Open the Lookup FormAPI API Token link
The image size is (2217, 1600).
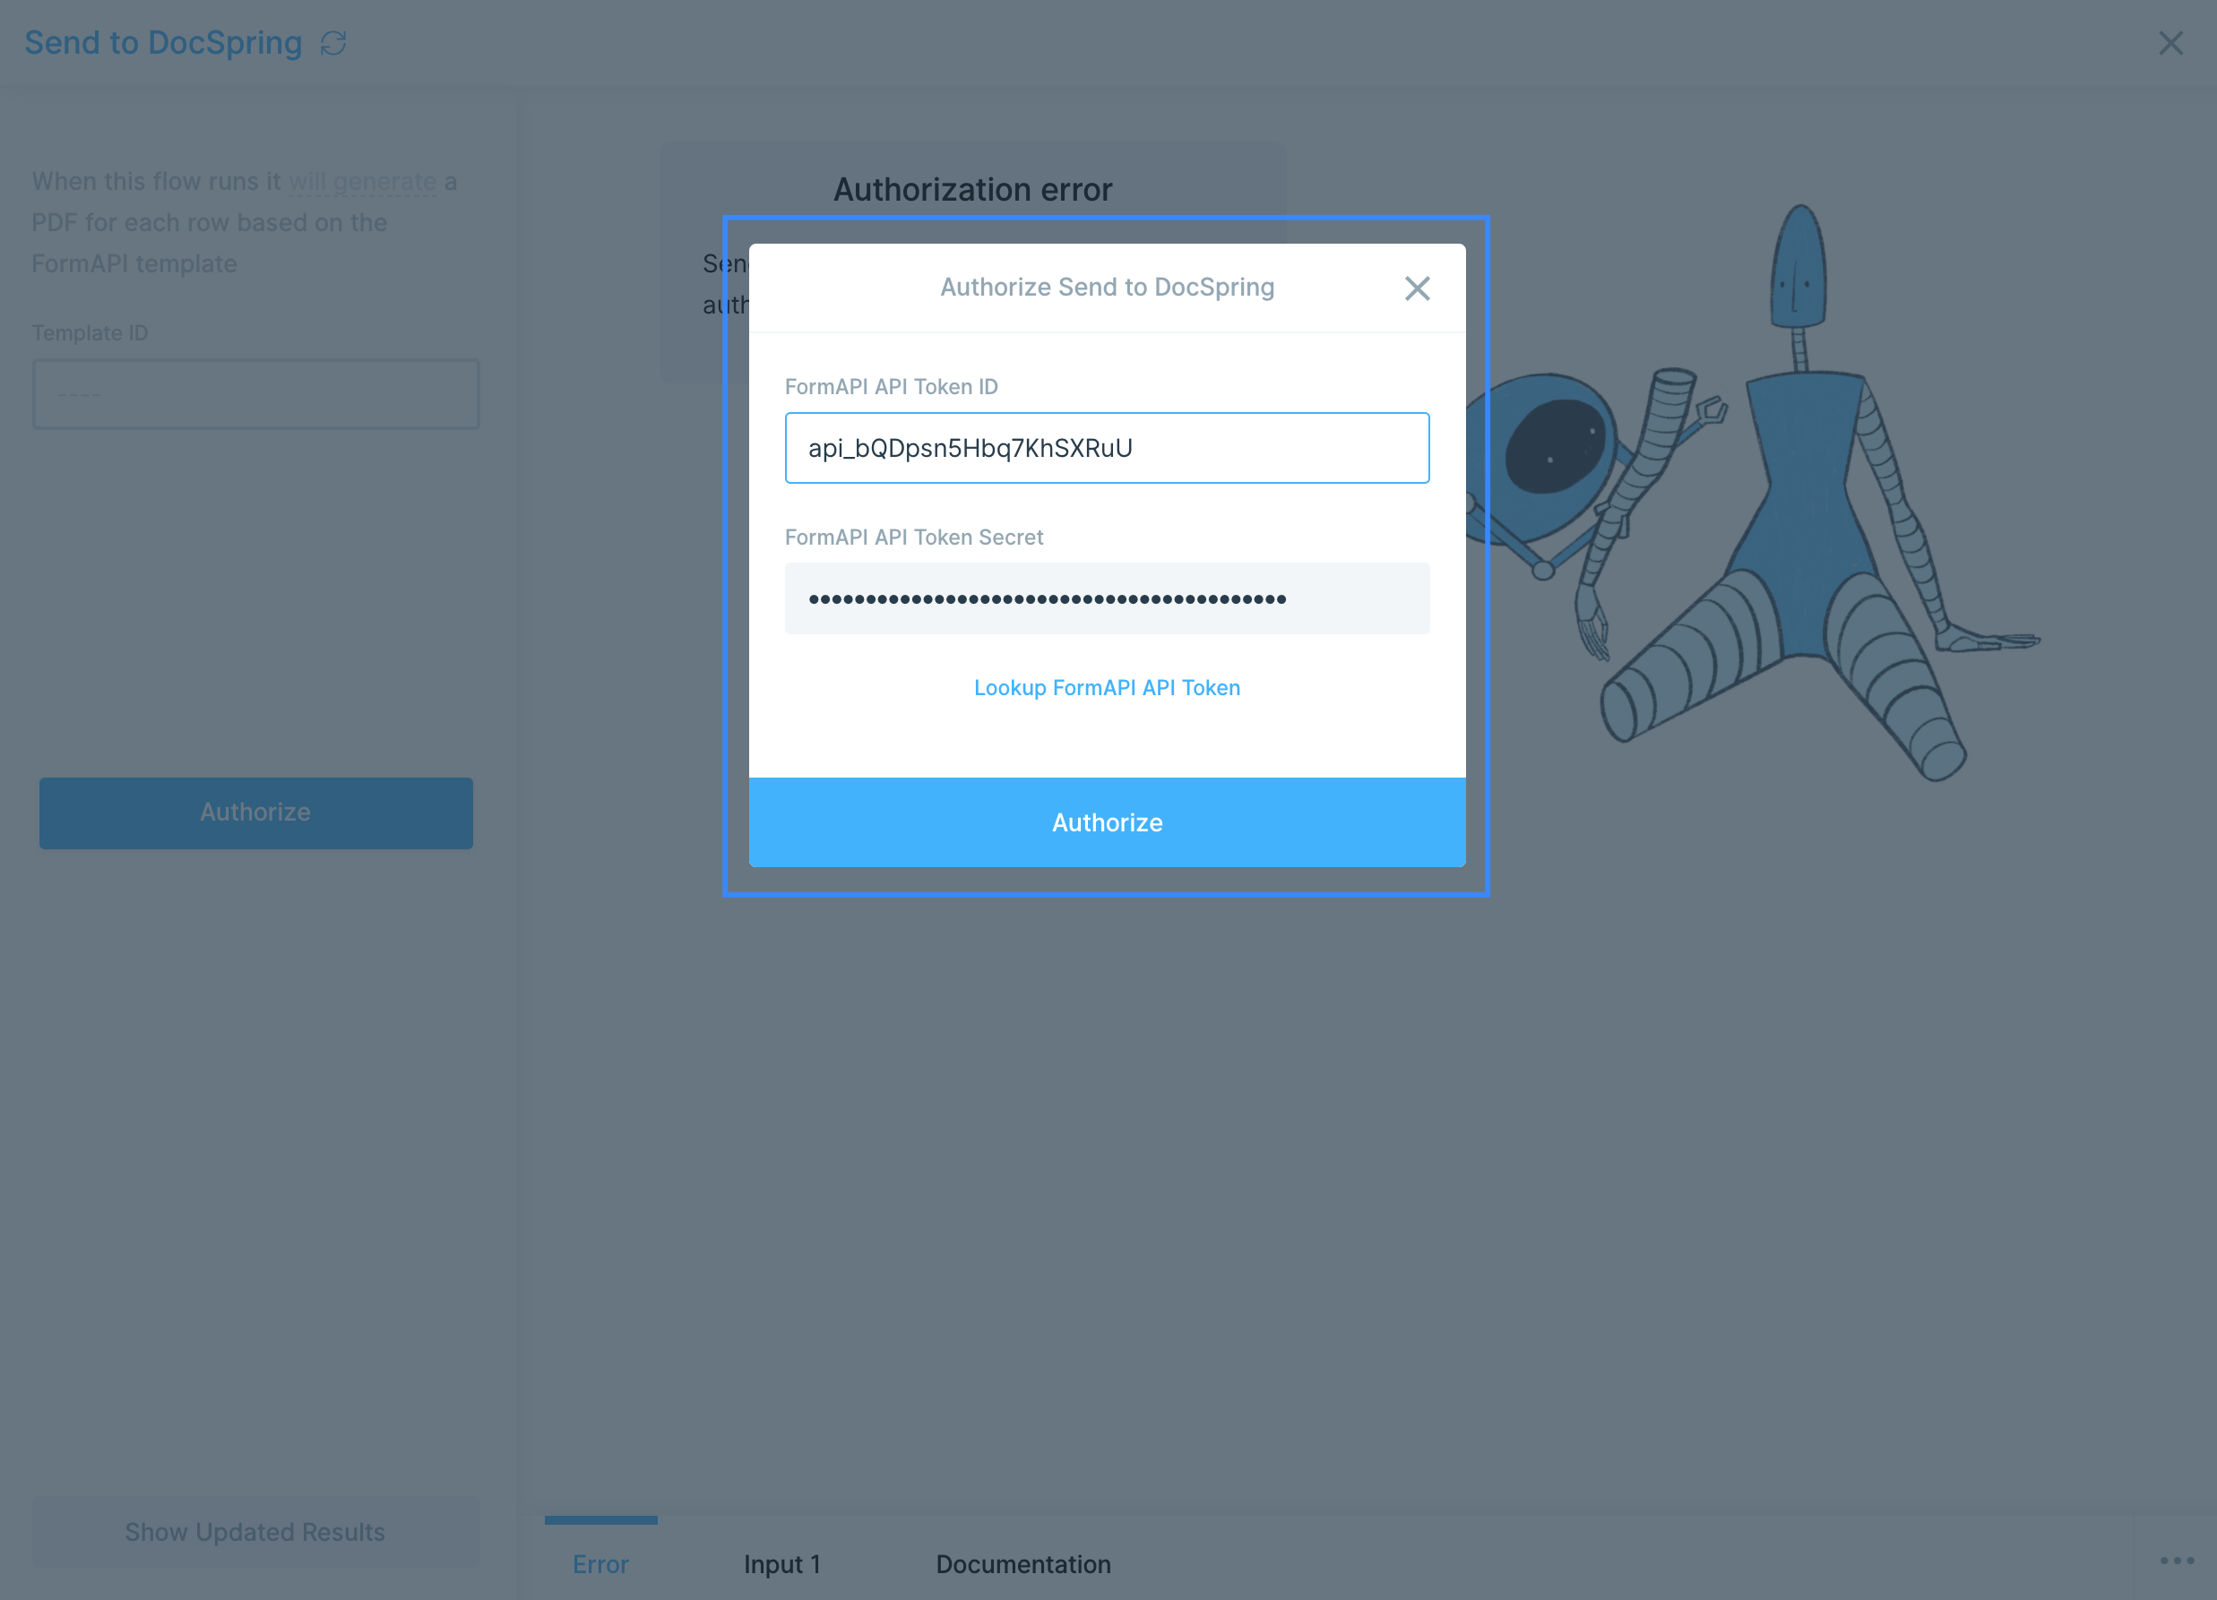[1107, 687]
